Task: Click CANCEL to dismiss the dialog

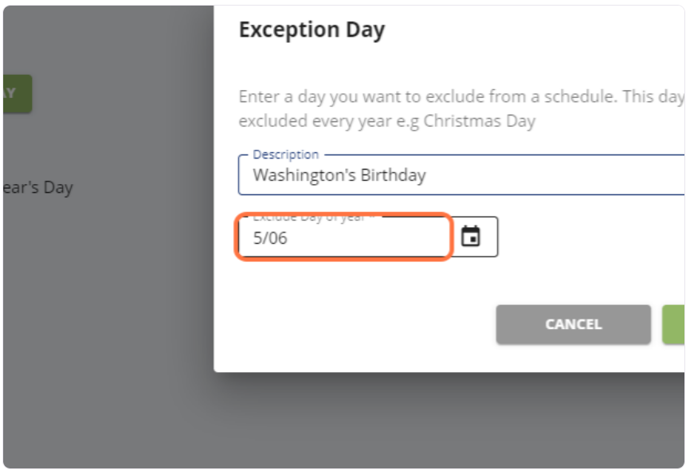Action: click(573, 324)
